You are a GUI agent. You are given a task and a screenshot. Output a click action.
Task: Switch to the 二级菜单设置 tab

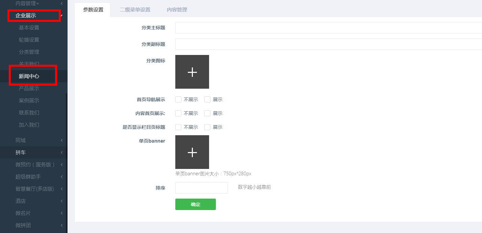tap(135, 10)
